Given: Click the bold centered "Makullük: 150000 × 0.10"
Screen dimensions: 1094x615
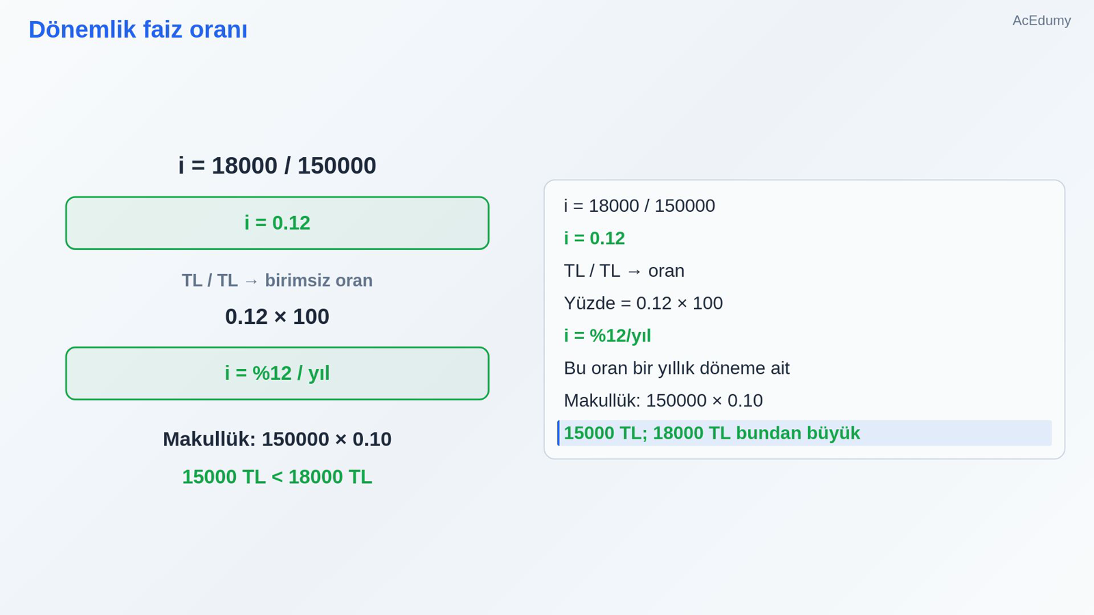Looking at the screenshot, I should tap(277, 439).
